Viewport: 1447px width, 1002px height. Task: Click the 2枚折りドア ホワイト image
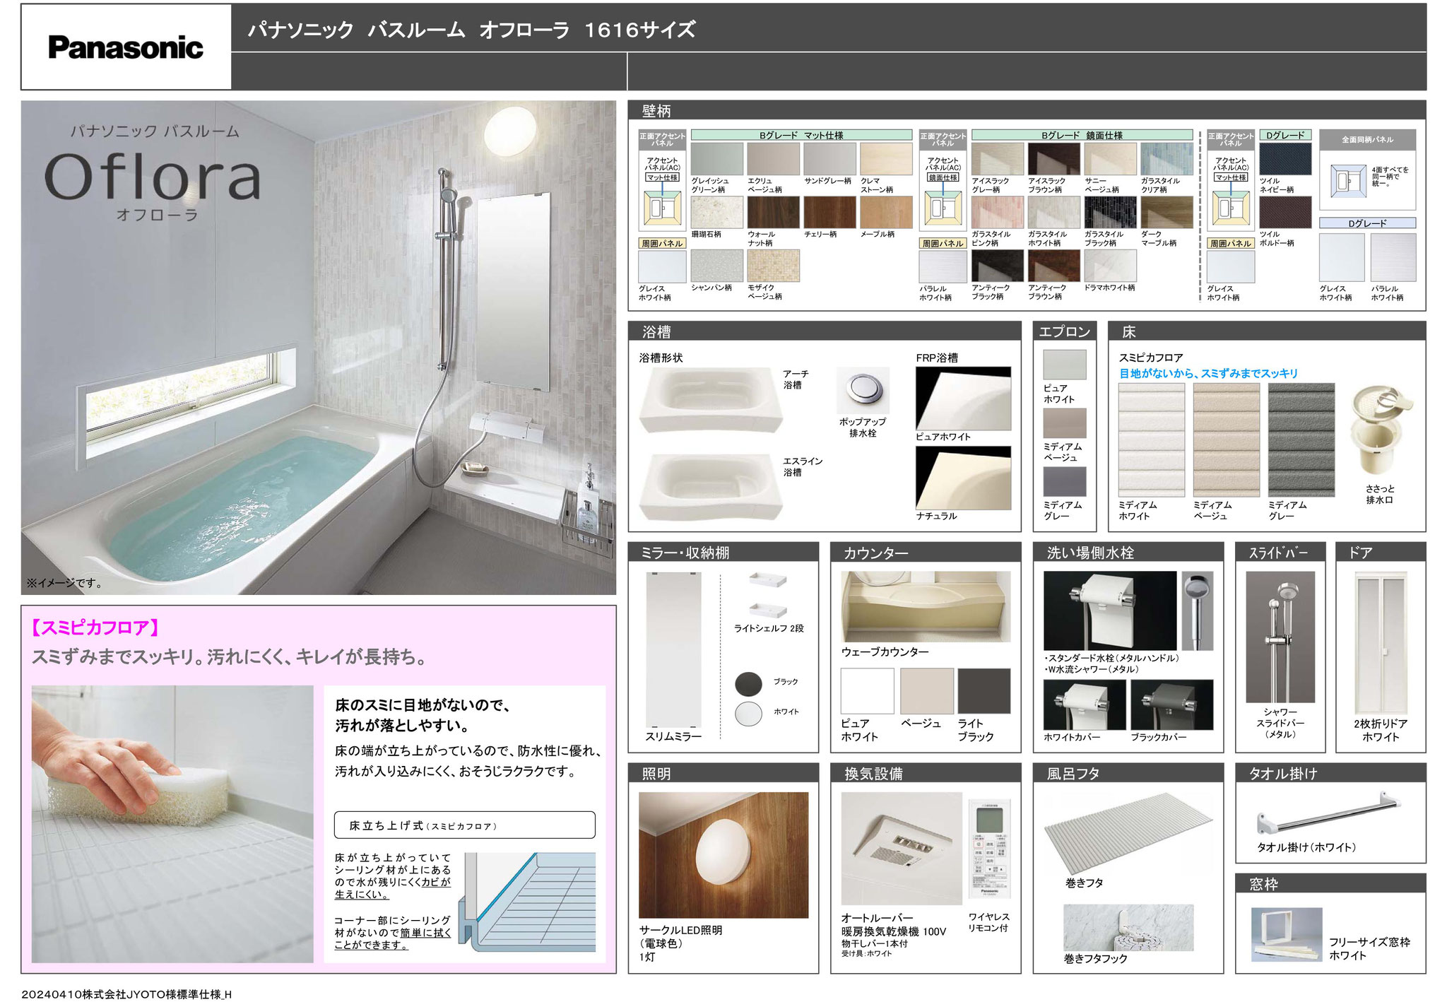tap(1381, 642)
